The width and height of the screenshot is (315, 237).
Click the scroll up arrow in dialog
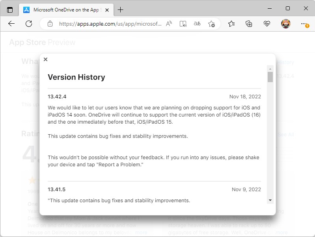(x=270, y=69)
